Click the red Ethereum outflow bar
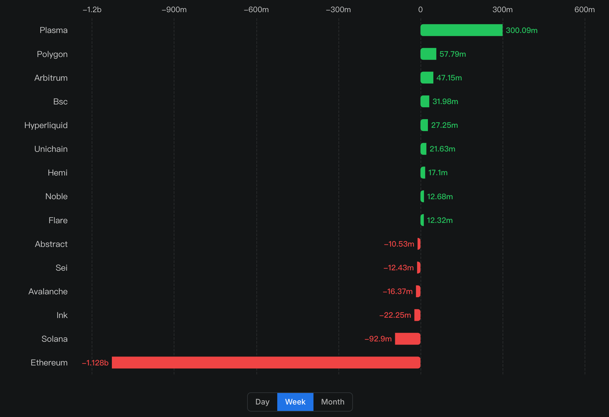Image resolution: width=609 pixels, height=417 pixels. (266, 363)
